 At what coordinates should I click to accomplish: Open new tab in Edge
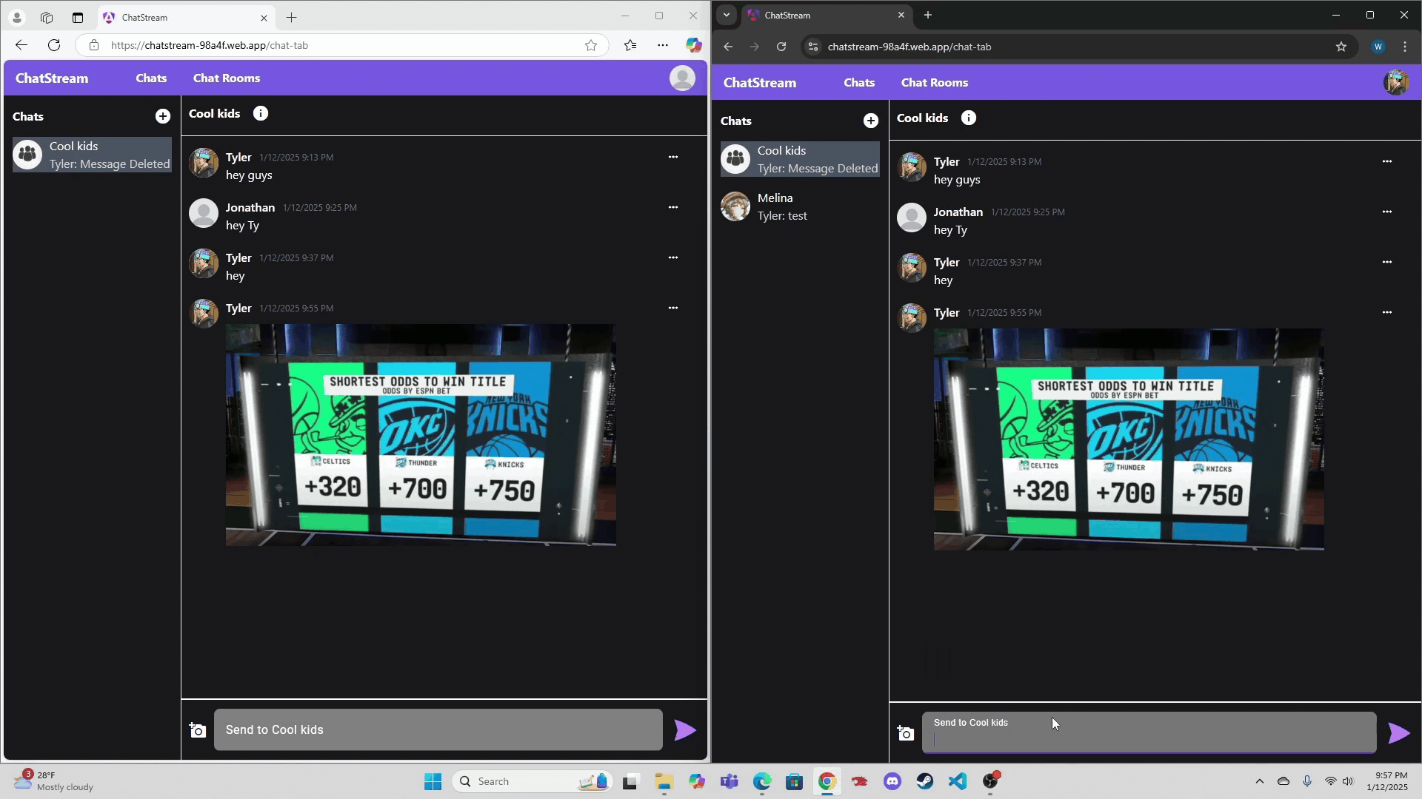click(292, 17)
